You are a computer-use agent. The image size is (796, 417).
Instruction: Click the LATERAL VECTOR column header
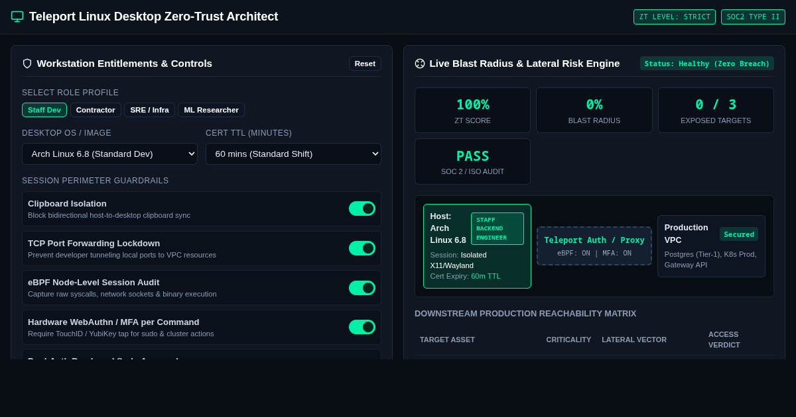(x=634, y=340)
